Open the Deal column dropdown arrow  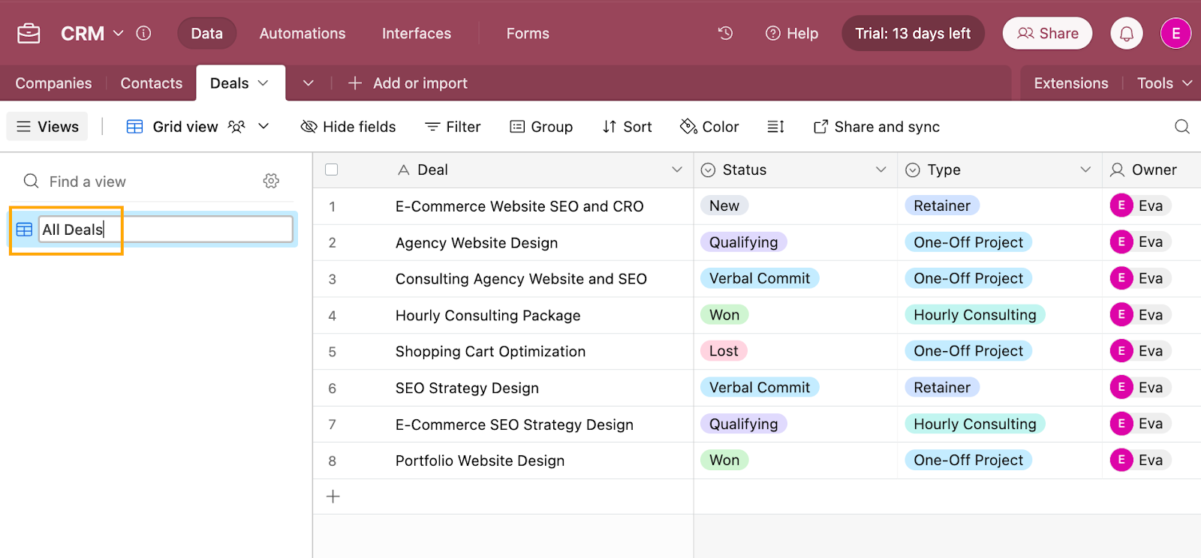coord(677,170)
